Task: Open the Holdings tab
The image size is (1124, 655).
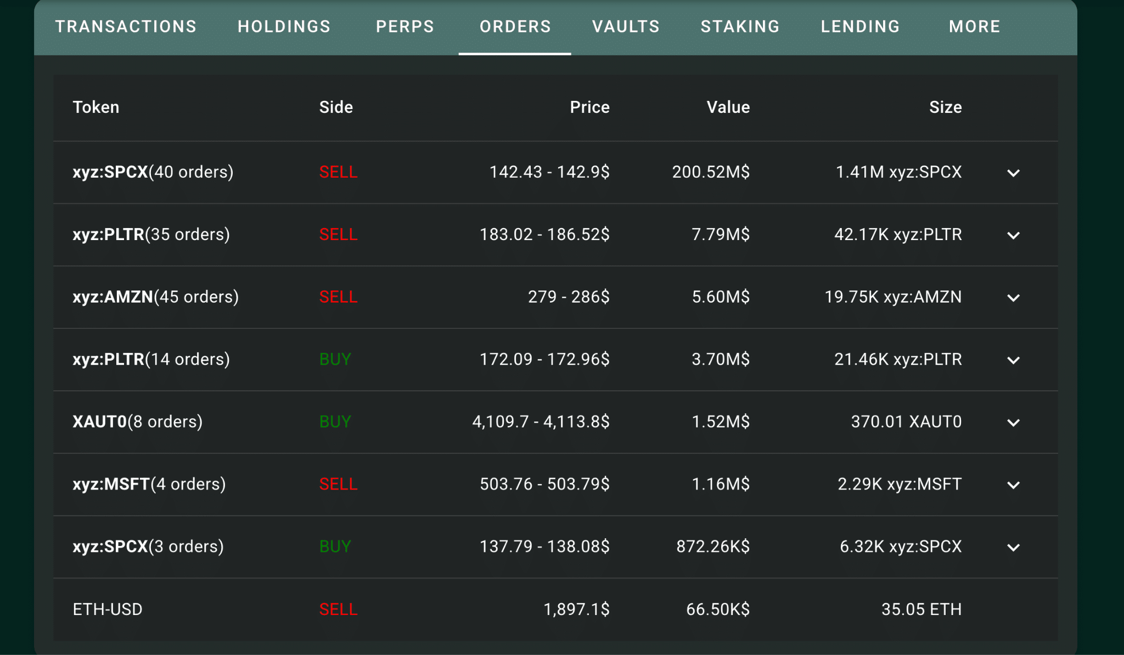Action: (284, 26)
